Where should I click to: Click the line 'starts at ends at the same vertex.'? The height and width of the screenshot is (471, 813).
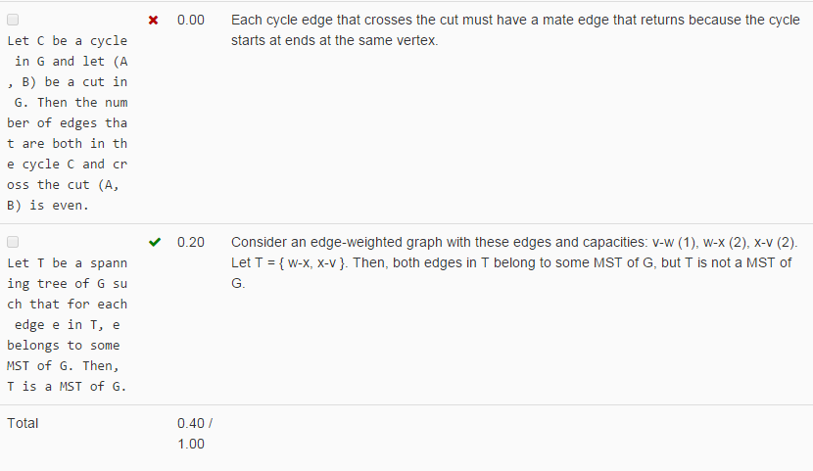[334, 40]
